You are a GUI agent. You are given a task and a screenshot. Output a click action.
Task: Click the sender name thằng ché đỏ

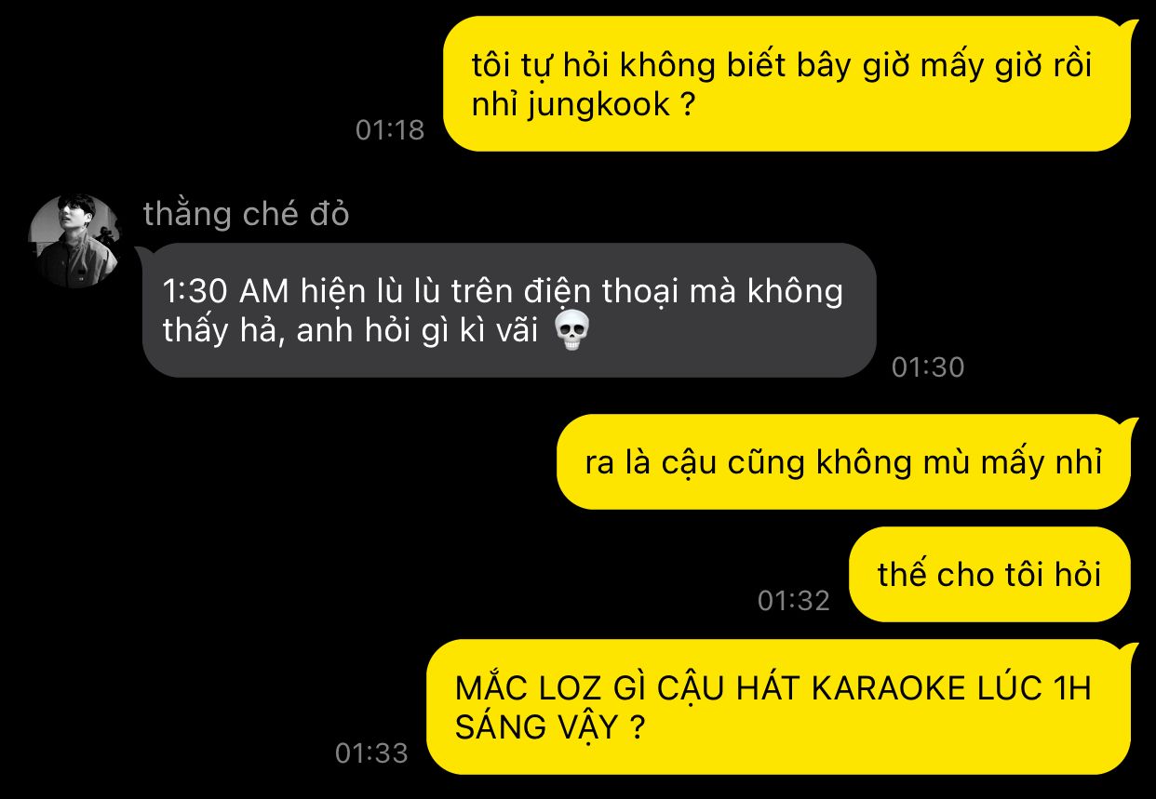(x=247, y=214)
